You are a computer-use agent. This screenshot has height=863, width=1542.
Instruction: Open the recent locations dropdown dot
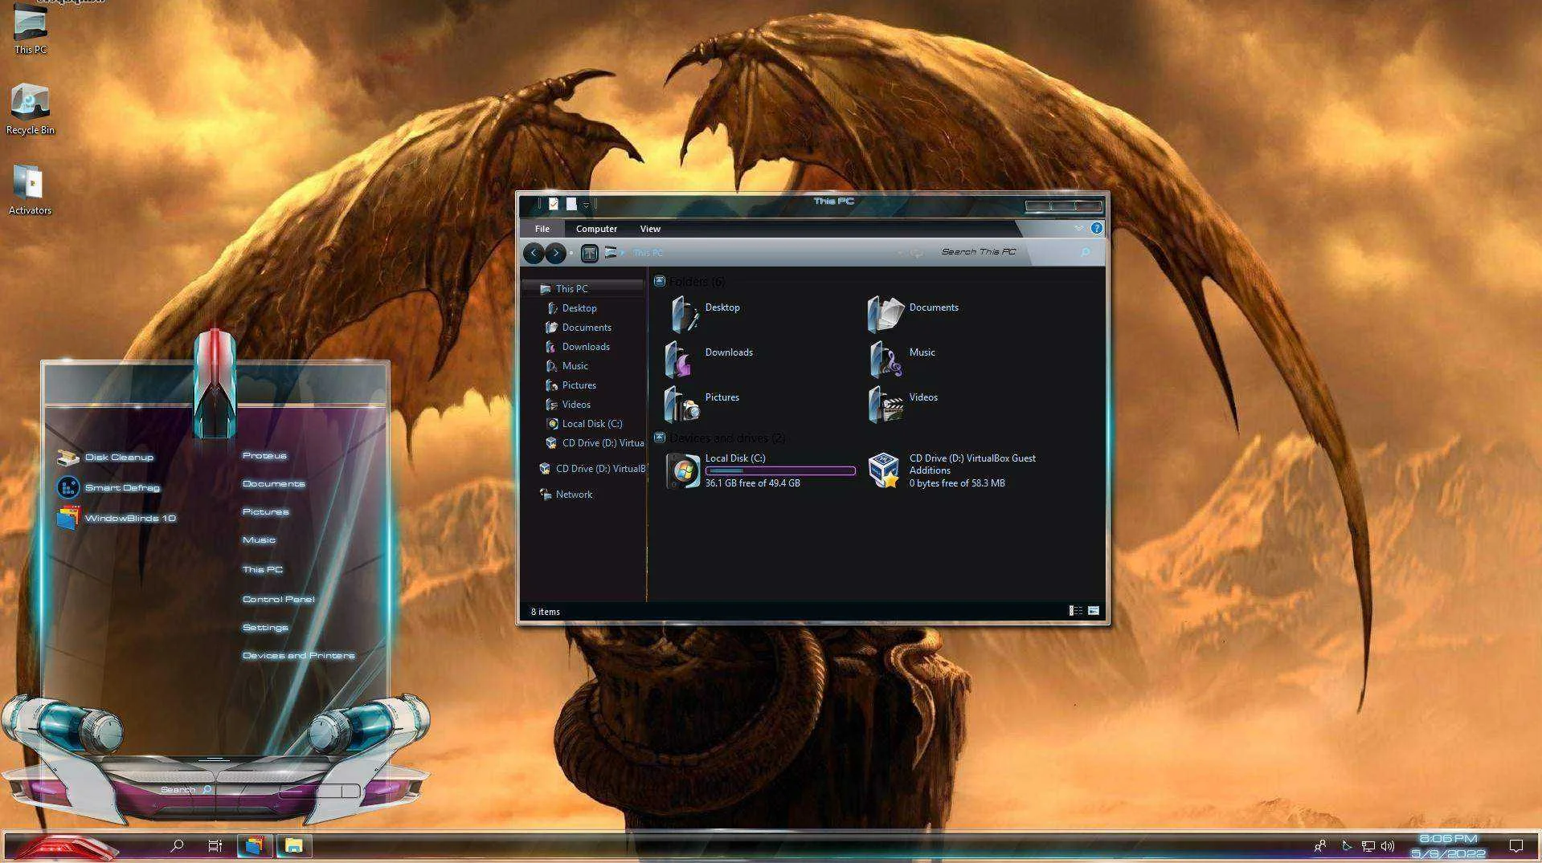571,253
